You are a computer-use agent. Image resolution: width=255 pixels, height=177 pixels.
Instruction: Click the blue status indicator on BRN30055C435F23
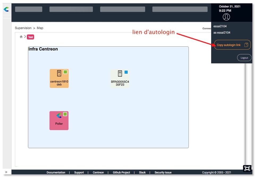tap(126, 72)
